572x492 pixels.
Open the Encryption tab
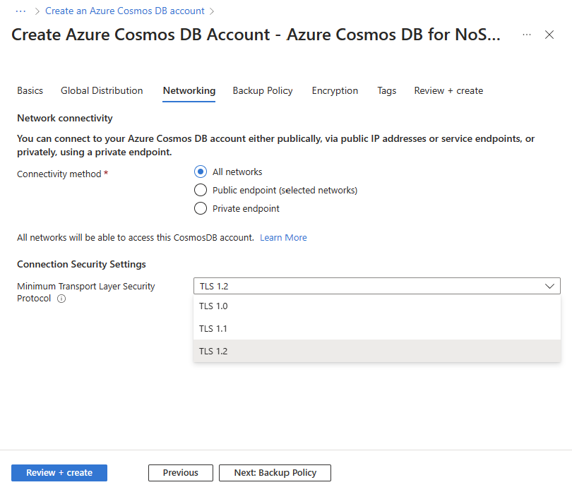pyautogui.click(x=335, y=90)
